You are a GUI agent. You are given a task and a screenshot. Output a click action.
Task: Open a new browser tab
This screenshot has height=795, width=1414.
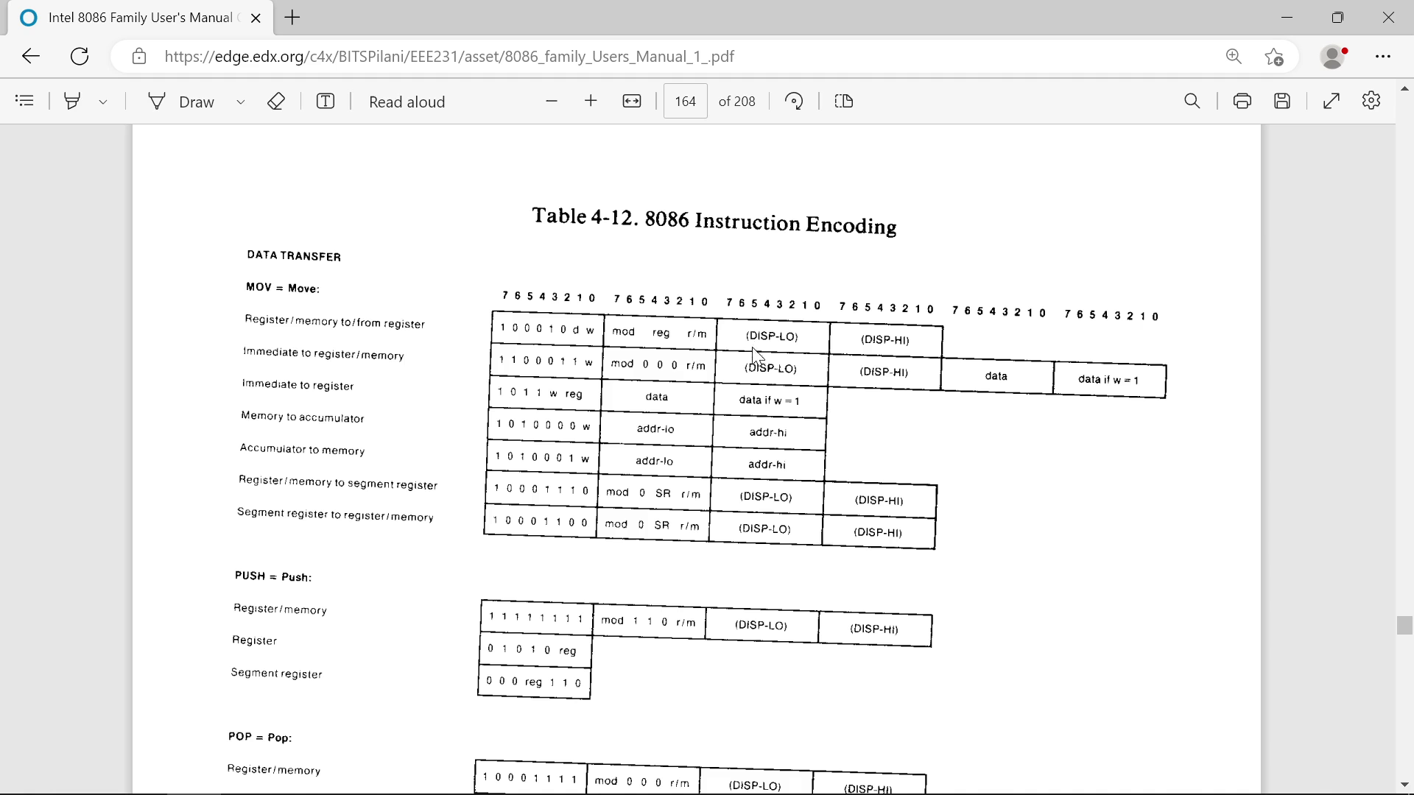(292, 17)
